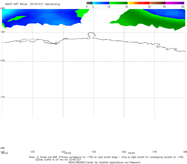Pick the green segment of the color bar
Viewport: 187px width, 164px height.
click(x=118, y=3)
